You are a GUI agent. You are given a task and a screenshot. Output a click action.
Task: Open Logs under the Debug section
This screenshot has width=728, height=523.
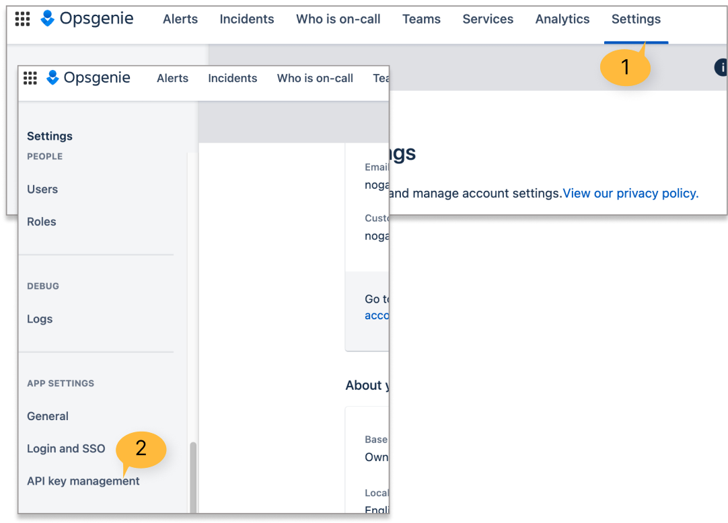pyautogui.click(x=40, y=319)
